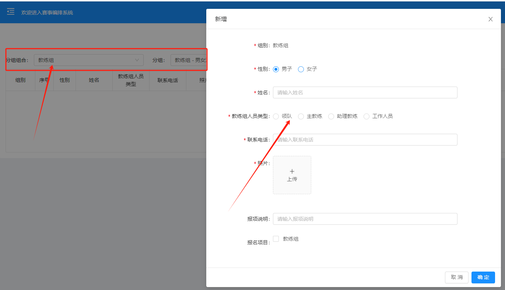Confirm with the 确定 button
This screenshot has height=290, width=505.
(x=483, y=277)
